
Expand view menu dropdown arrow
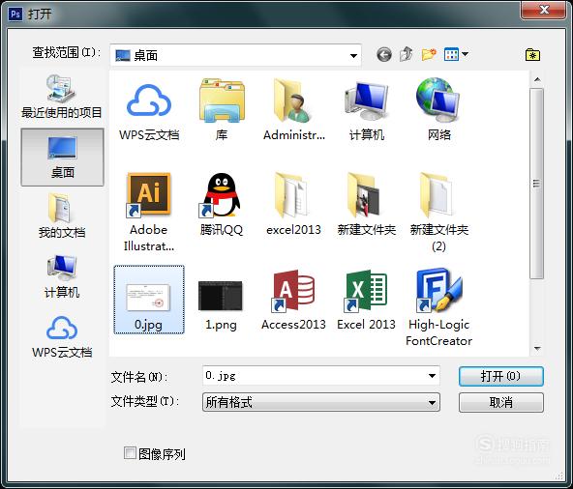tap(465, 54)
